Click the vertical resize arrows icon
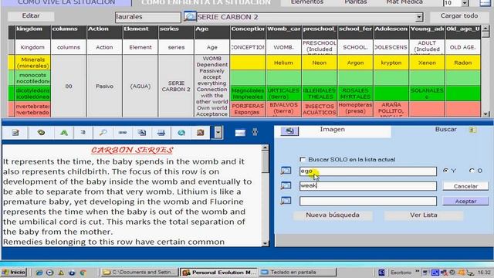Viewport: 494px width, 278px height. click(255, 132)
